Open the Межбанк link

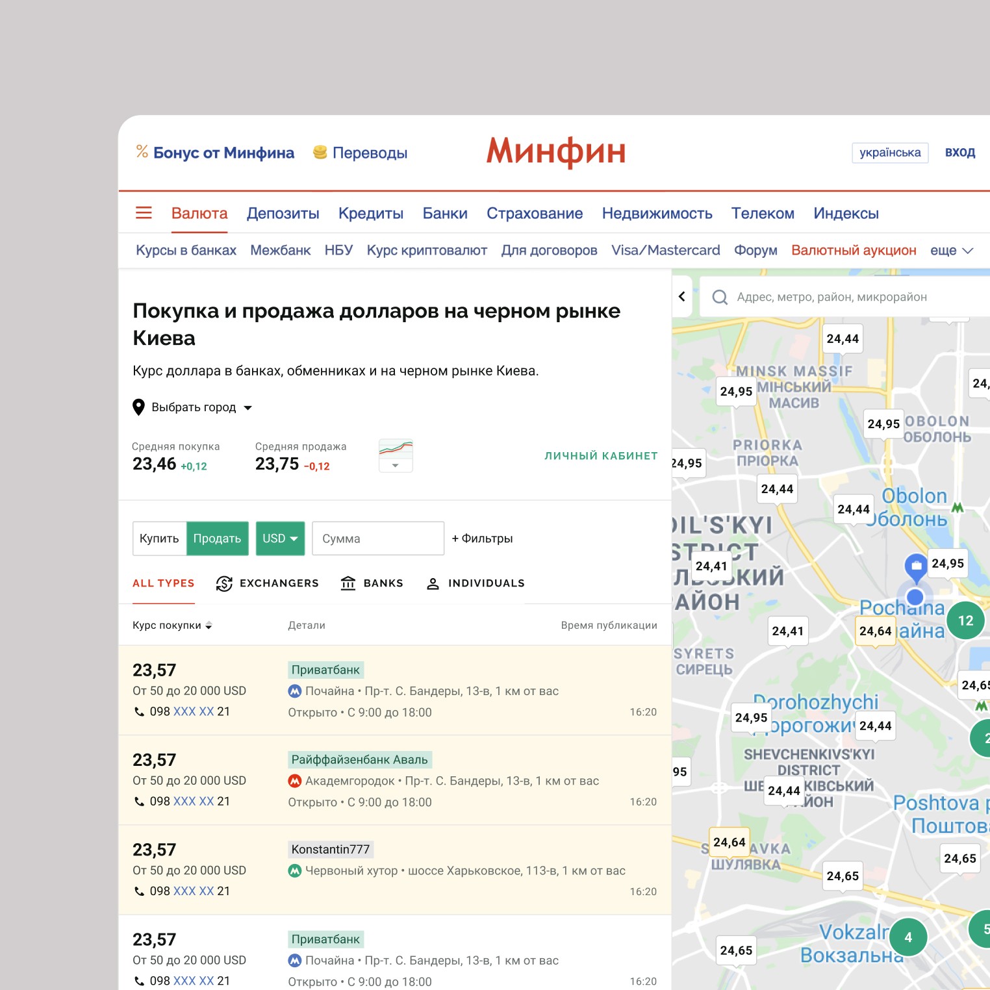pos(281,251)
